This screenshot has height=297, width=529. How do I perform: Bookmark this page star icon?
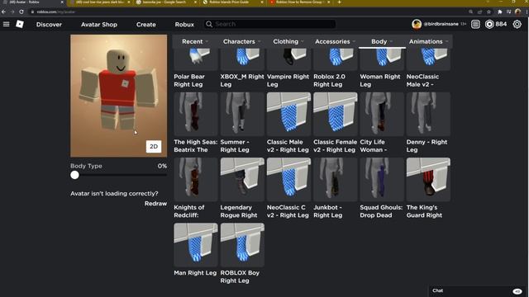click(488, 12)
